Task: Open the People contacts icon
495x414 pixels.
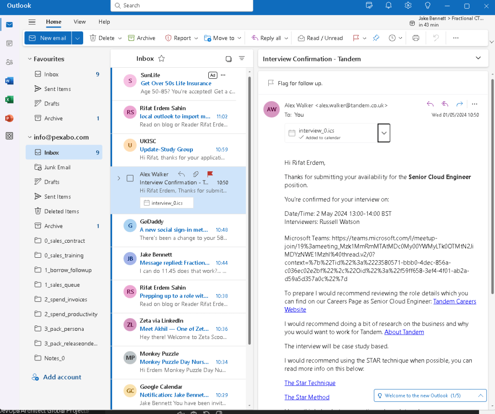Action: point(10,62)
